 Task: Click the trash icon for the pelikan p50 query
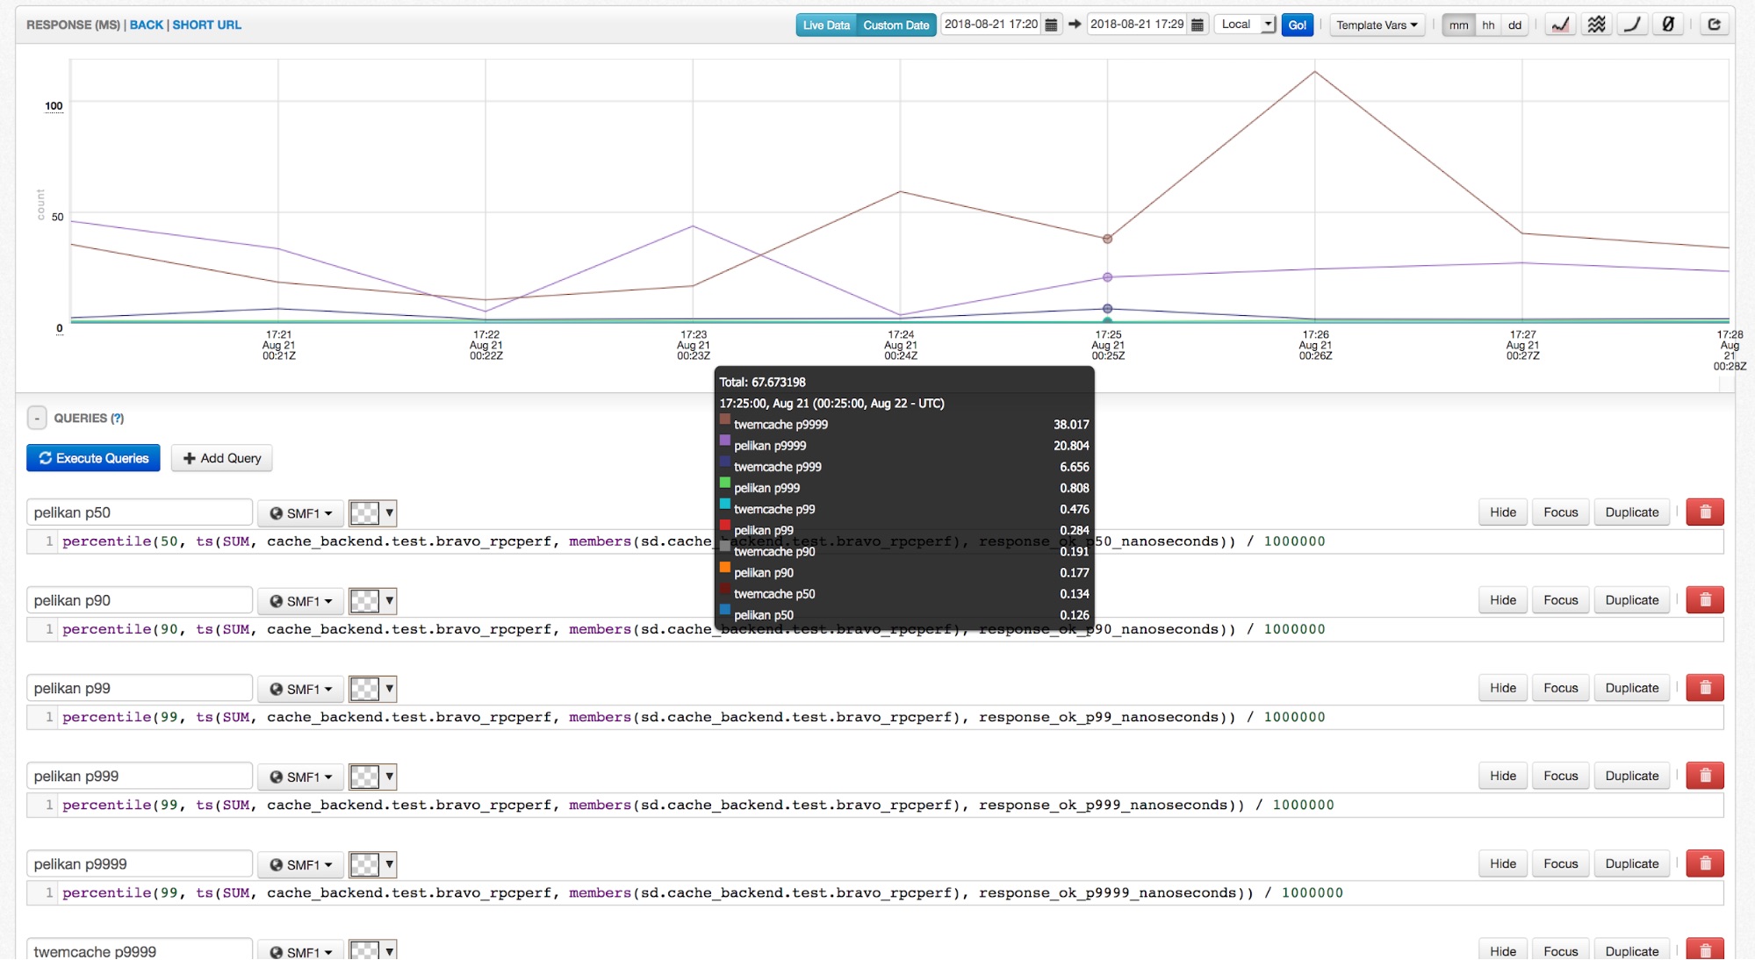(x=1704, y=512)
